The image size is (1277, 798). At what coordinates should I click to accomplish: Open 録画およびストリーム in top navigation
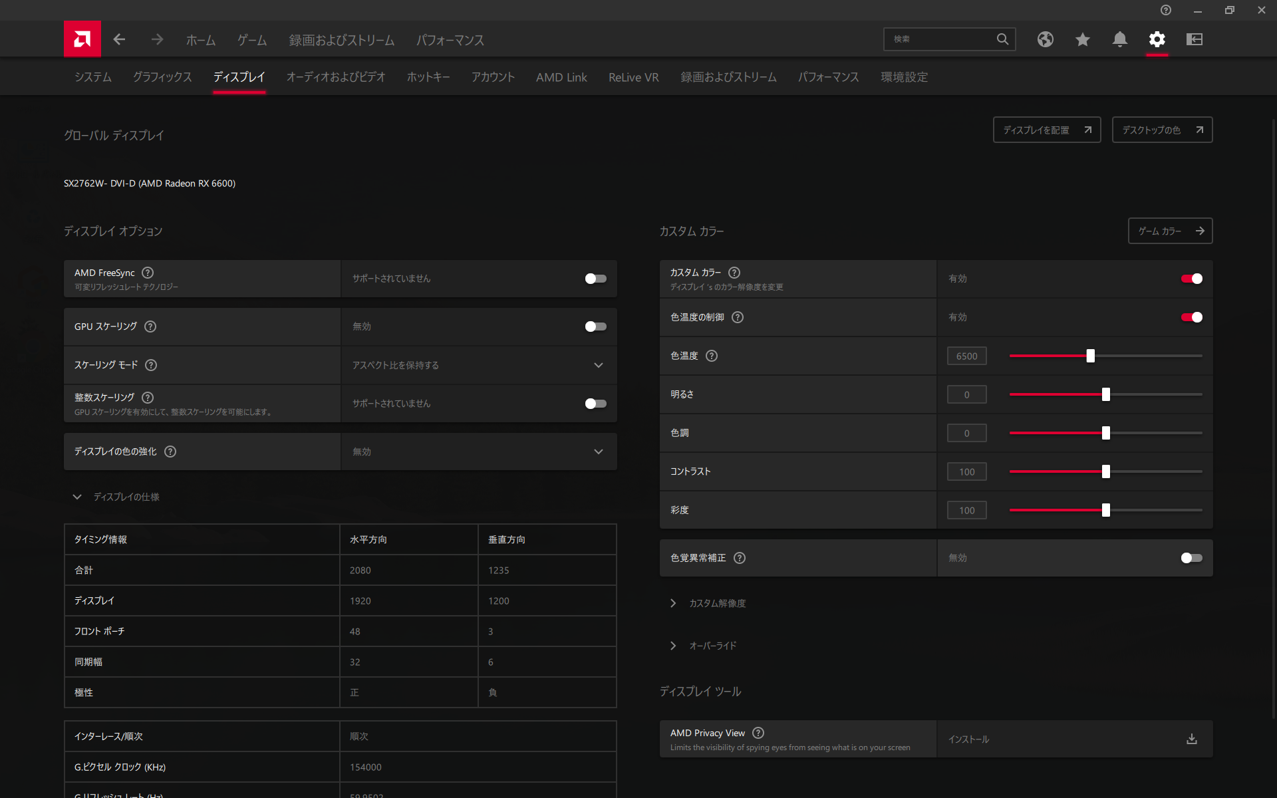tap(342, 40)
